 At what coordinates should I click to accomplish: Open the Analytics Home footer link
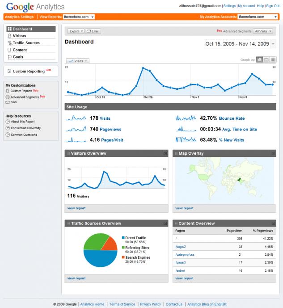(x=92, y=304)
